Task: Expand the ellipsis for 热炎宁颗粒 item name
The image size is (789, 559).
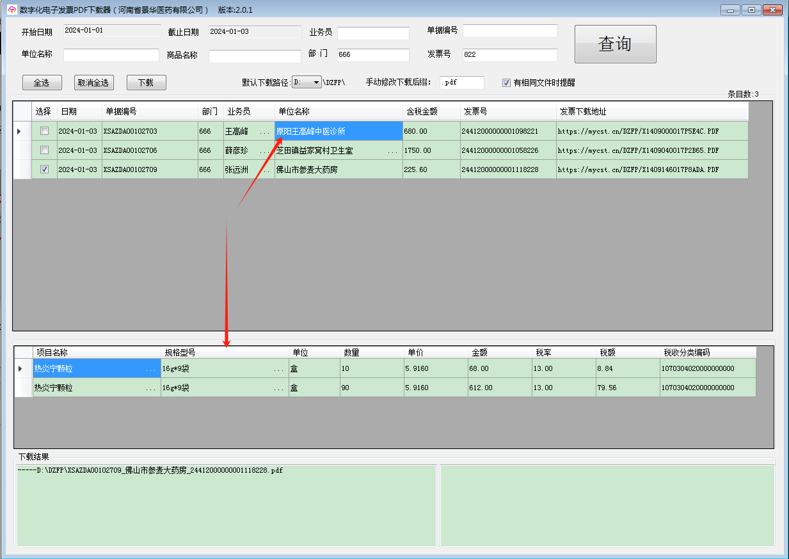Action: coord(151,368)
